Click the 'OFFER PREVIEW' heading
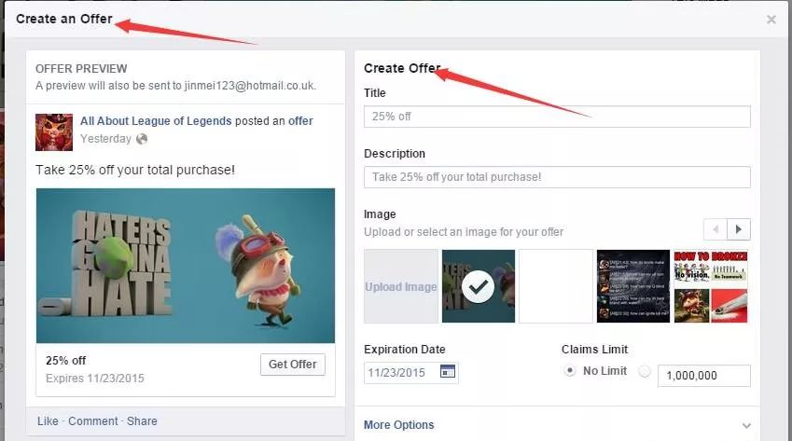792x441 pixels. (x=81, y=69)
